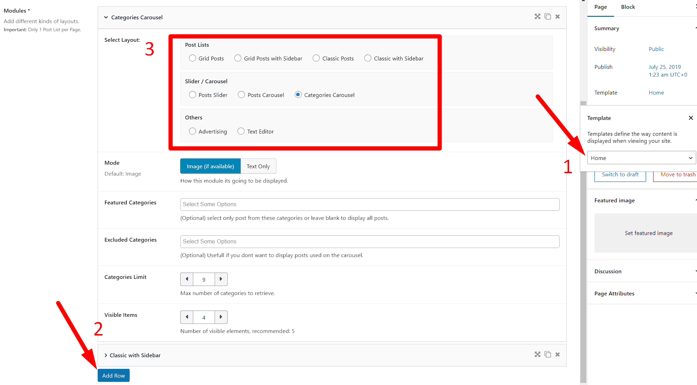Select the Grid Posts layout
The image size is (697, 385).
pos(193,58)
